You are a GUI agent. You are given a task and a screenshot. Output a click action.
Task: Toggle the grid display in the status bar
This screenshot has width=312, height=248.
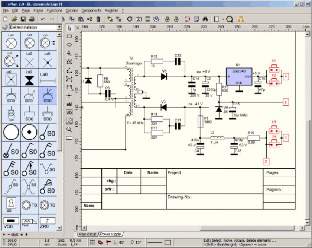click(x=92, y=242)
